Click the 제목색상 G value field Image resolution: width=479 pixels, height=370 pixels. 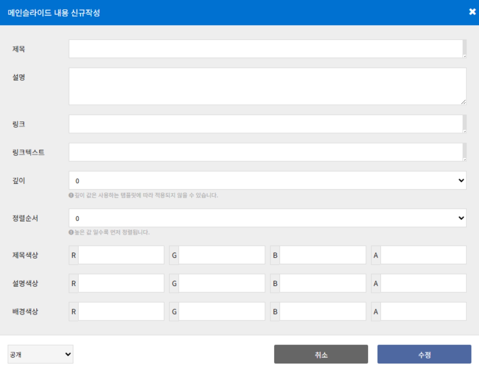222,255
